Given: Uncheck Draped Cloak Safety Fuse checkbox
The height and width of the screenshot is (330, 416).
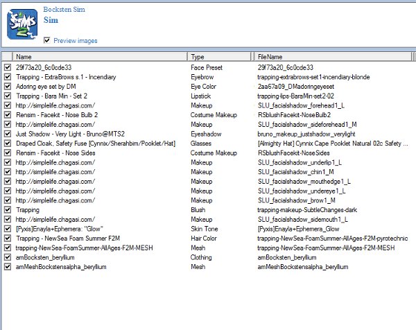Looking at the screenshot, I should point(8,144).
